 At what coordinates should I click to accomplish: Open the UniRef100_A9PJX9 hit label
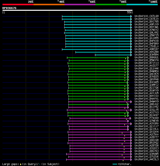point(146,24)
